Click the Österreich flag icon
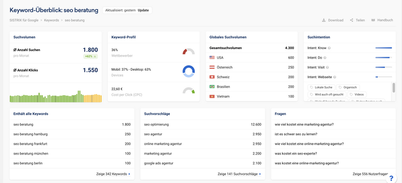The width and height of the screenshot is (402, 183). (x=212, y=67)
